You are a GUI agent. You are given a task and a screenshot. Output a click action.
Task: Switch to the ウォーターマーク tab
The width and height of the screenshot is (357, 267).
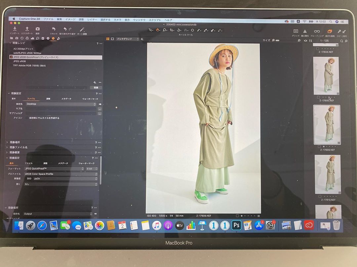tap(90, 99)
